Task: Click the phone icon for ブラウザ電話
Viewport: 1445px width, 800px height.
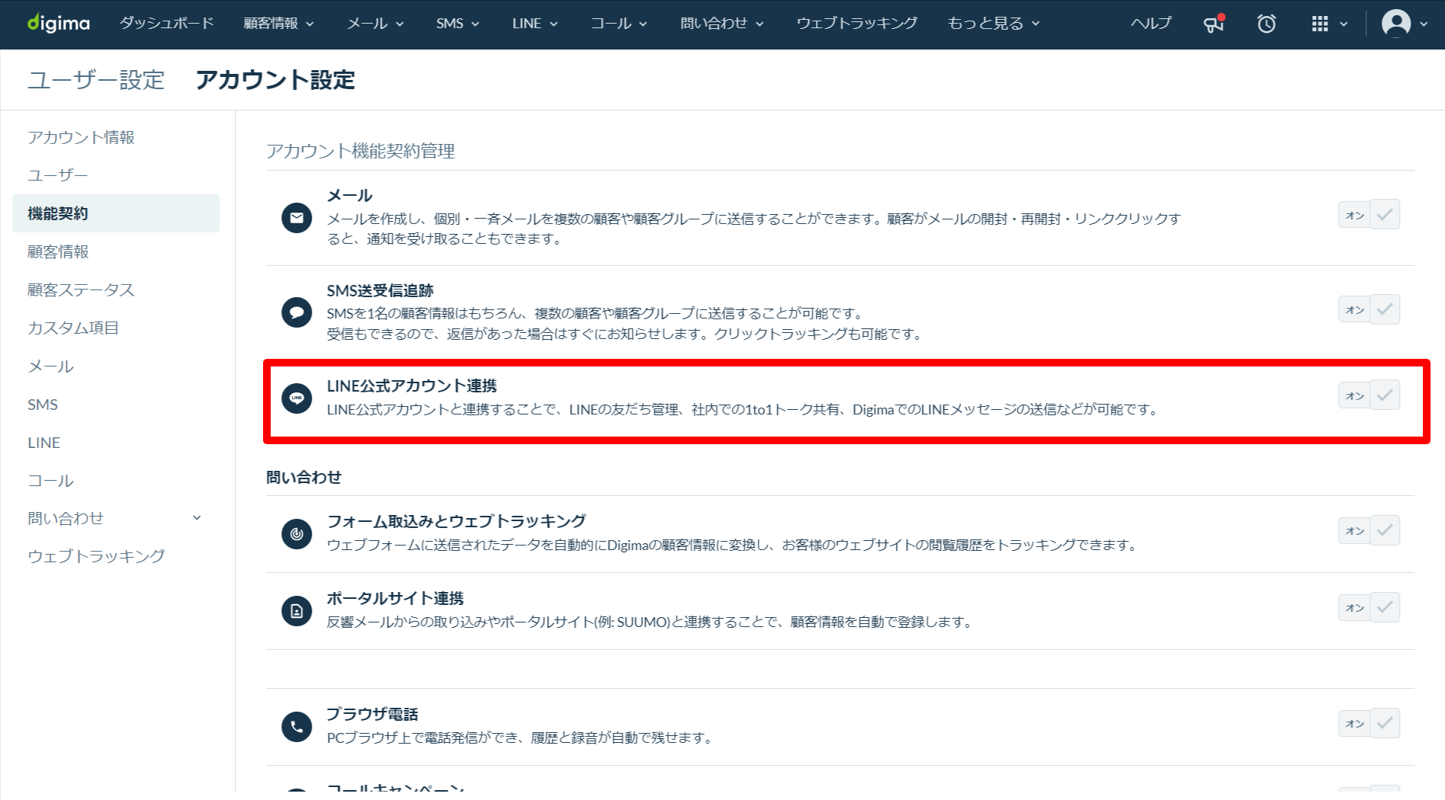Action: [297, 727]
